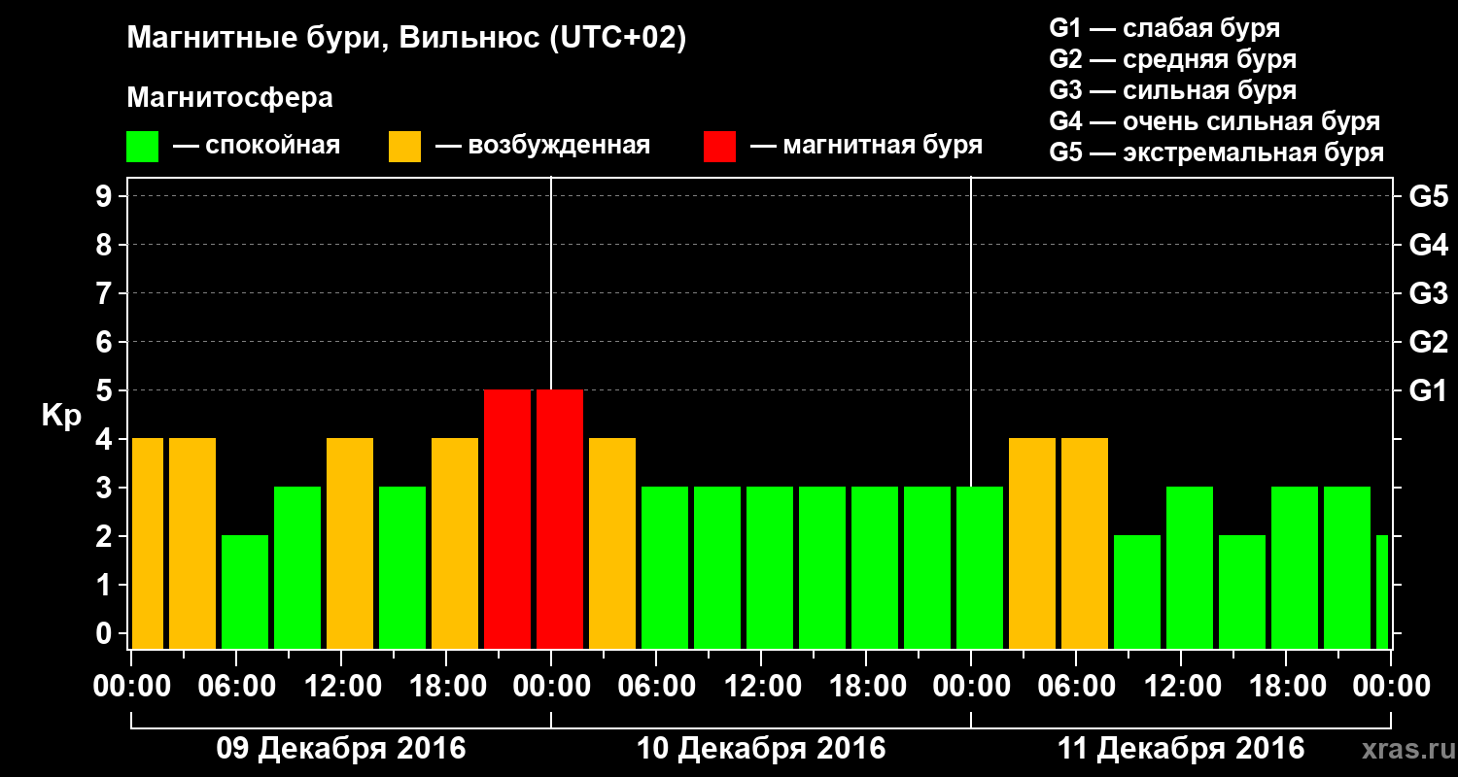This screenshot has height=777, width=1458.
Task: Click the green Kp 2 bar on 09 December
Action: (x=245, y=591)
